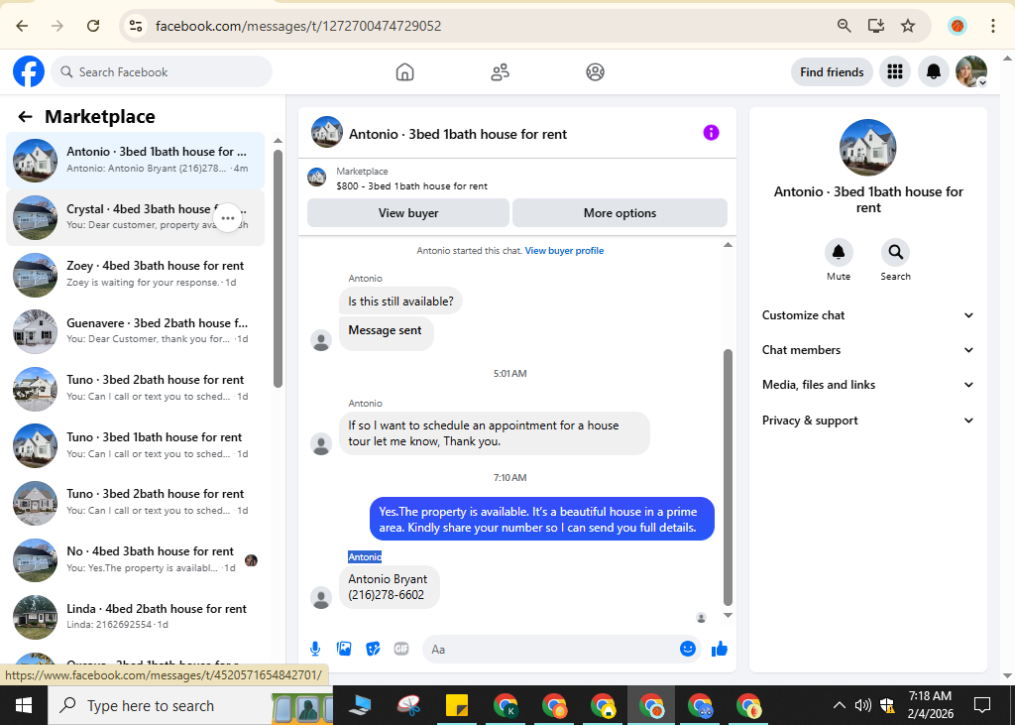
Task: Open the emoji picker in the message box
Action: [x=688, y=649]
